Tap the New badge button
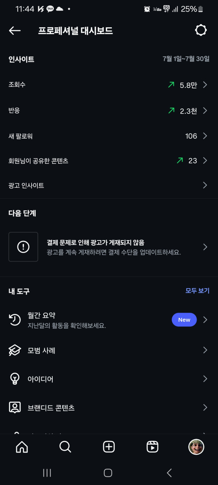This screenshot has width=218, height=485. pos(184,320)
